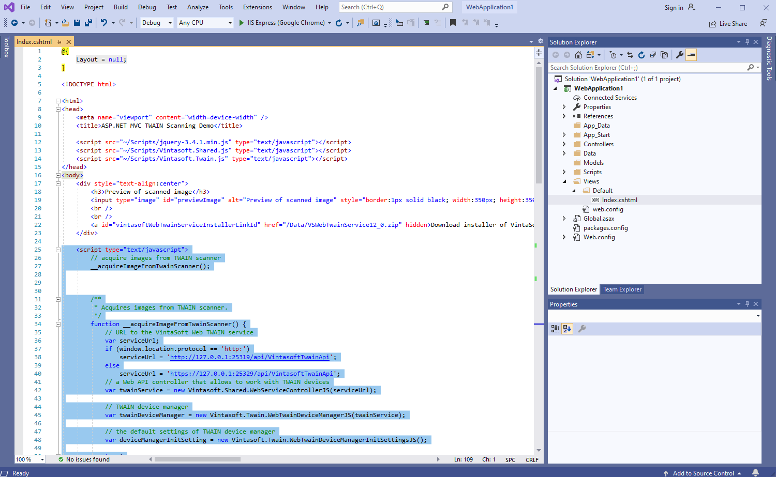776x477 pixels.
Task: Click the notifications bell in the status bar
Action: [755, 473]
